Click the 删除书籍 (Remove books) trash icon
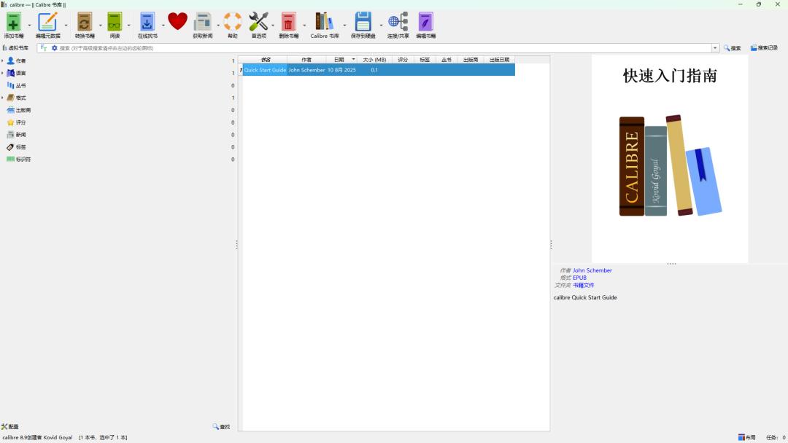This screenshot has width=788, height=443. 288,23
